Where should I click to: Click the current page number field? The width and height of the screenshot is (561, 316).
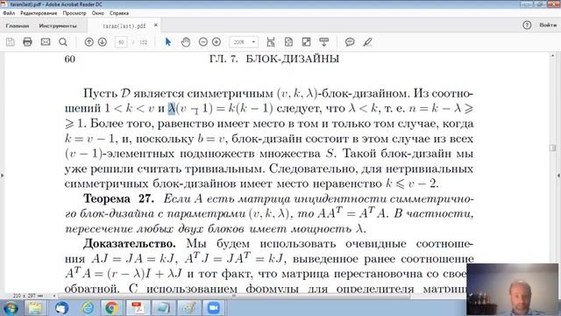(x=121, y=42)
